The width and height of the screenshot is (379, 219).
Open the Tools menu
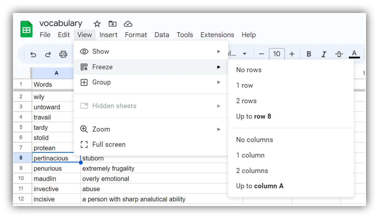point(185,35)
